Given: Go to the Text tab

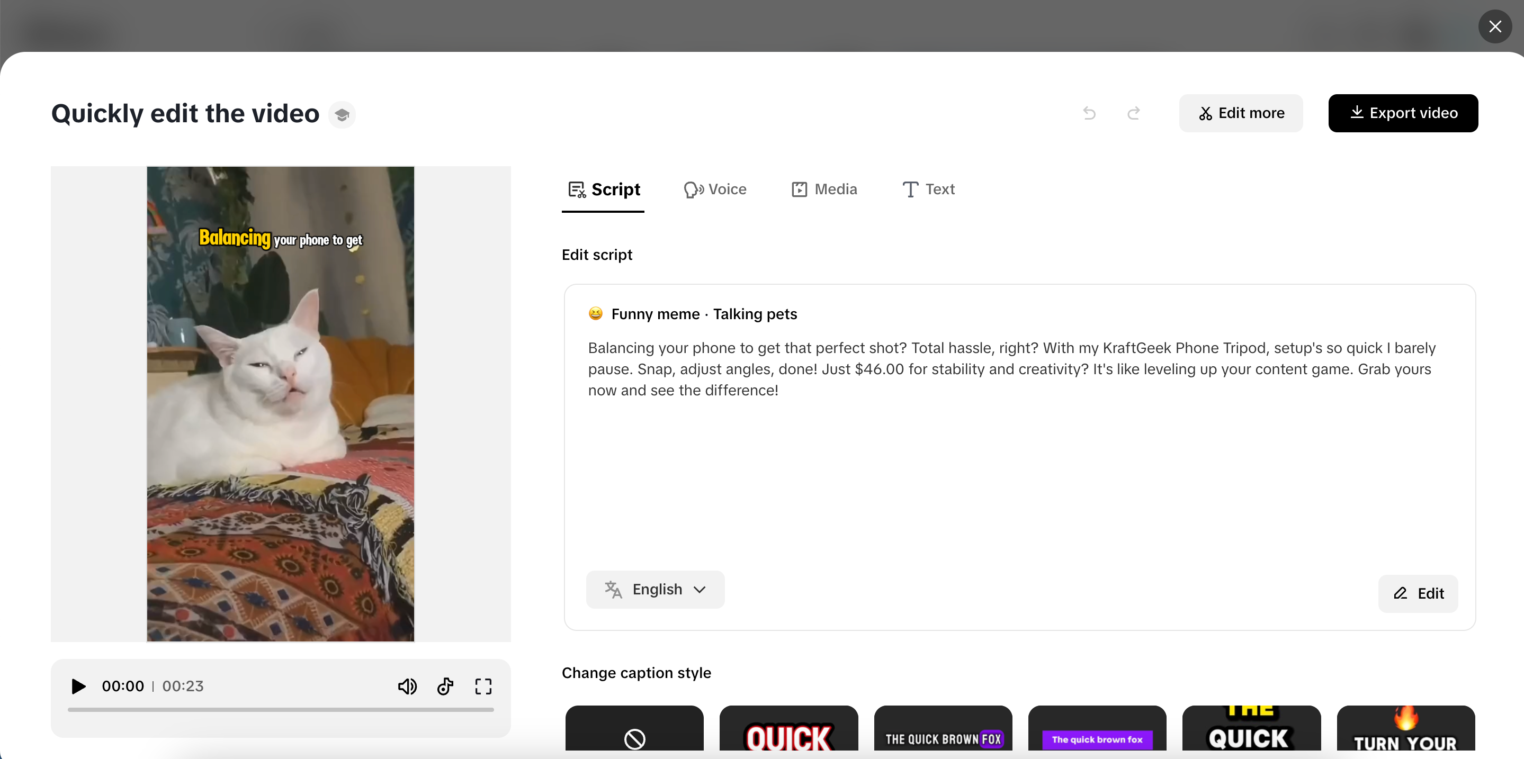Looking at the screenshot, I should click(928, 189).
